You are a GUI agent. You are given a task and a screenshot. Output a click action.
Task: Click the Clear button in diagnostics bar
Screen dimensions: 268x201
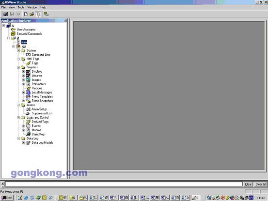point(248,184)
